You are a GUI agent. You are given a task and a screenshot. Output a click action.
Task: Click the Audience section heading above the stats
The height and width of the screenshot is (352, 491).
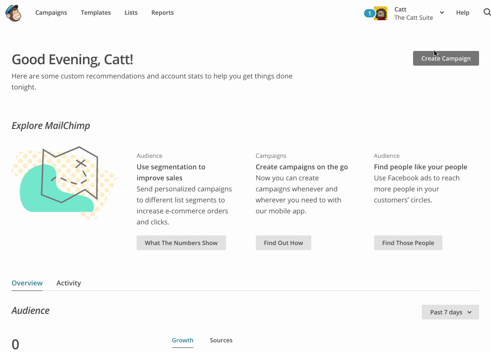click(x=30, y=310)
